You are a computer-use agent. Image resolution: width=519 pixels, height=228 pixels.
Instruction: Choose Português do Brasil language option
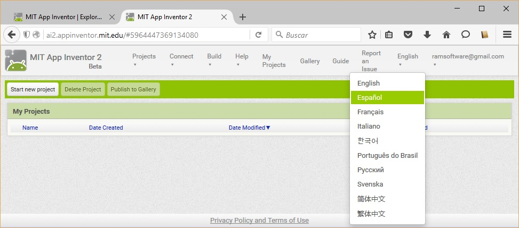(387, 155)
